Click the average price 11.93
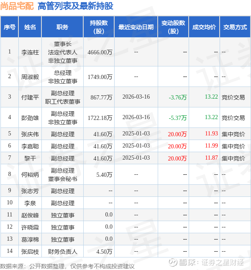The width and height of the screenshot is (251, 270). [x=211, y=133]
